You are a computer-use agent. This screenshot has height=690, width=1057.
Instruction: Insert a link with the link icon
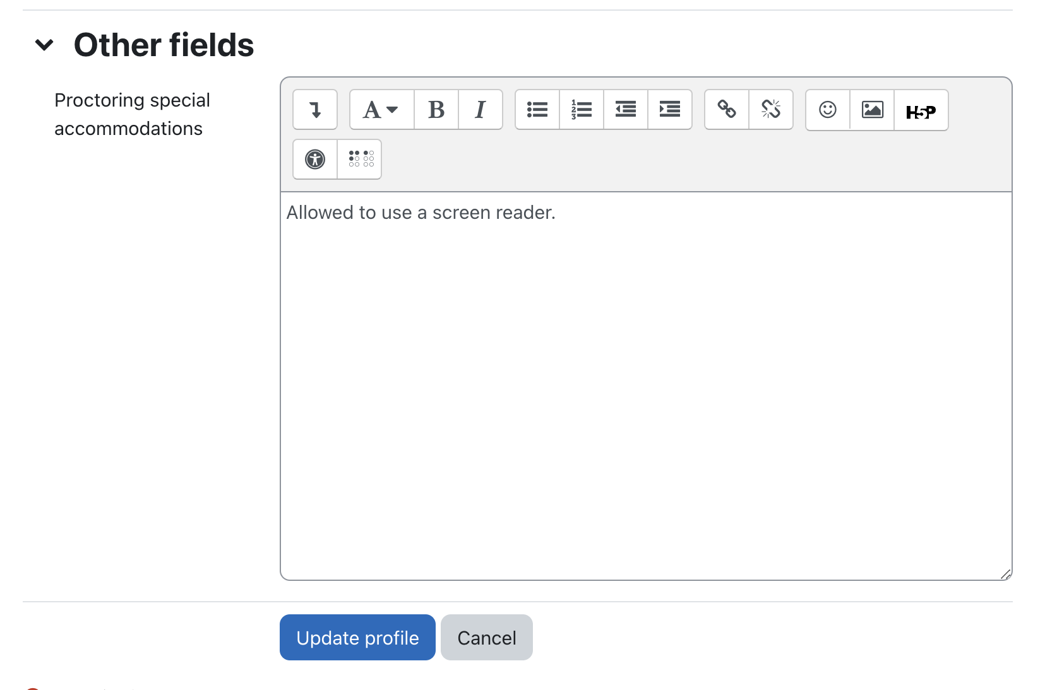(727, 110)
